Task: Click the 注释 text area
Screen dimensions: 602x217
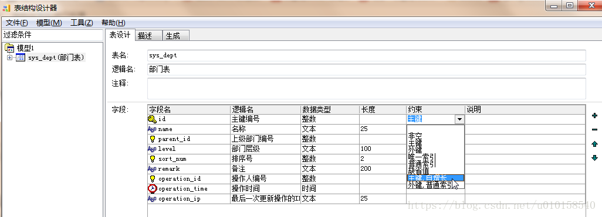Action: coord(367,88)
